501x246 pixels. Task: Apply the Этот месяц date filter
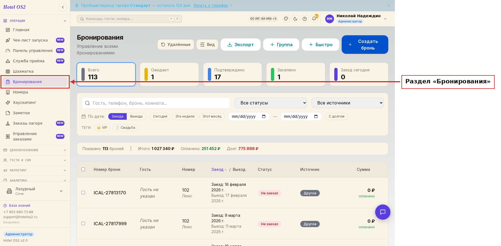click(x=212, y=116)
